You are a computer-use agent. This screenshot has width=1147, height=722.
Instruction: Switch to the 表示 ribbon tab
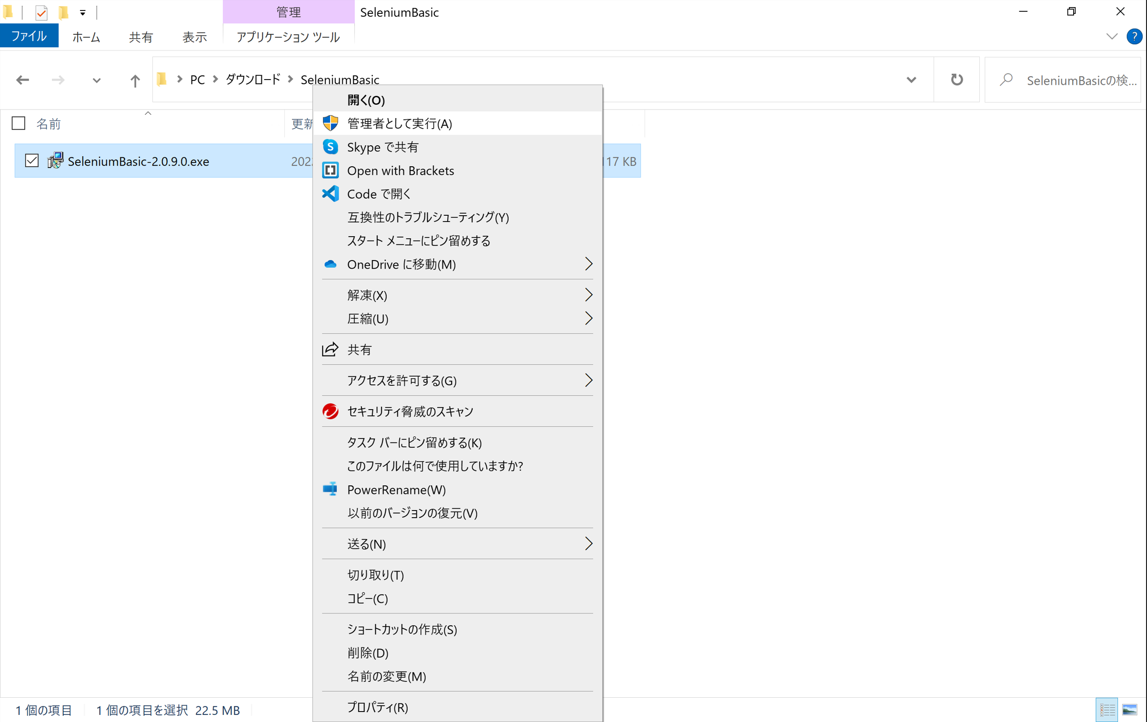coord(194,37)
